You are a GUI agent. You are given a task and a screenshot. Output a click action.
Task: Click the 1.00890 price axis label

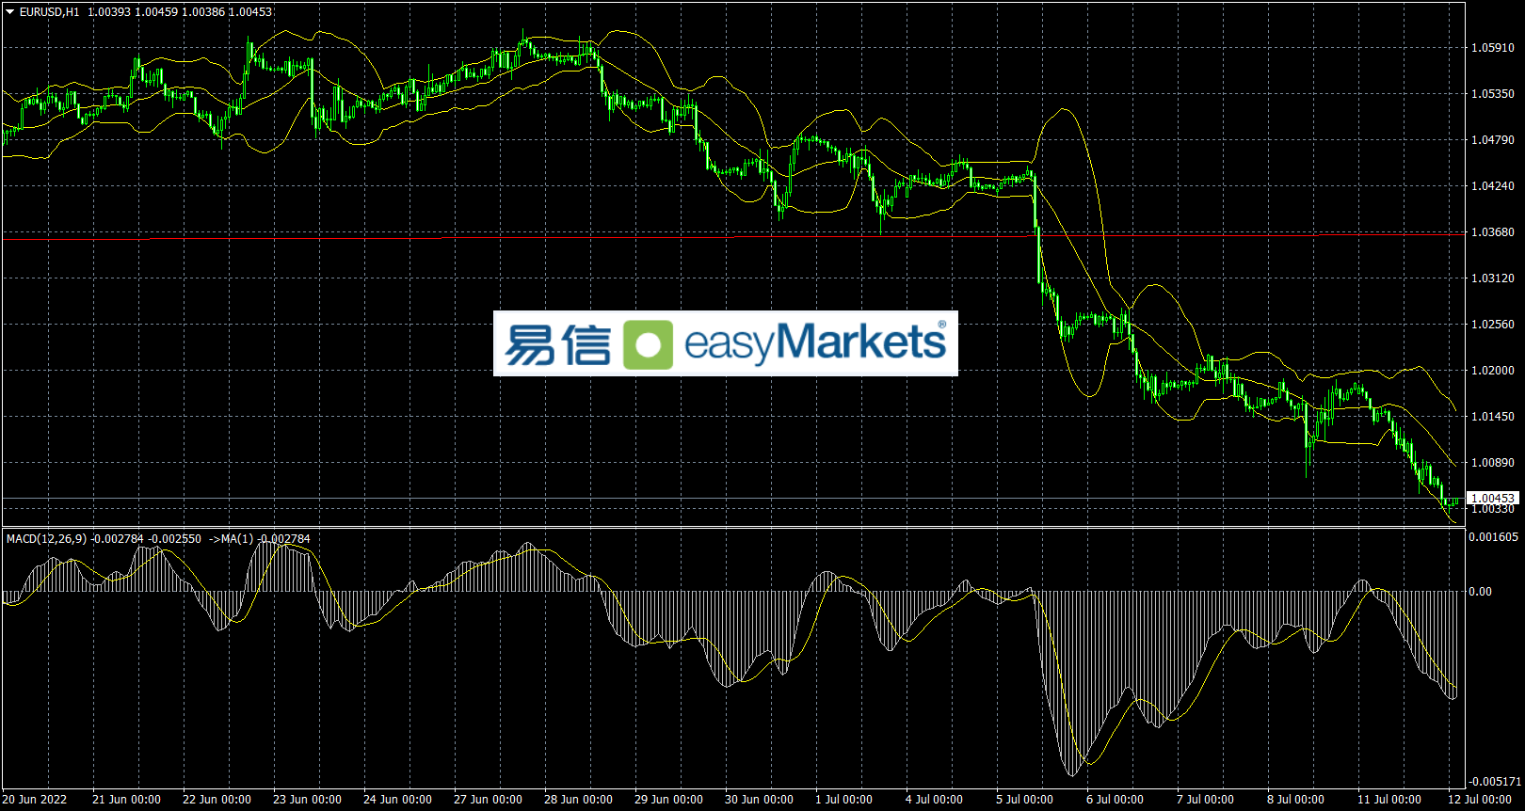1493,463
